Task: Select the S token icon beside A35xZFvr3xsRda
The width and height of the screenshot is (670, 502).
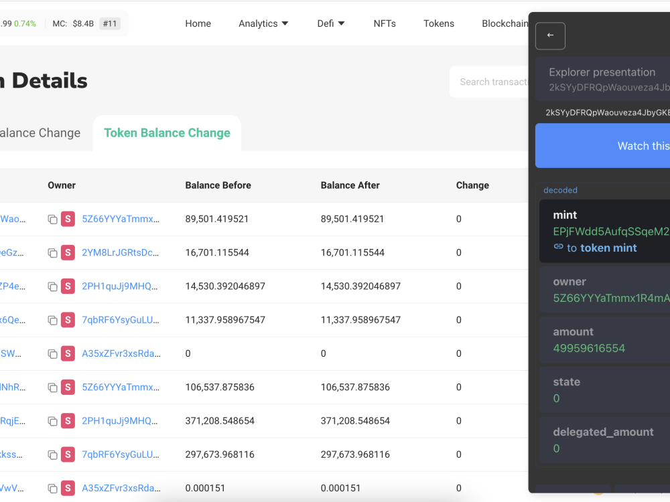Action: (68, 353)
